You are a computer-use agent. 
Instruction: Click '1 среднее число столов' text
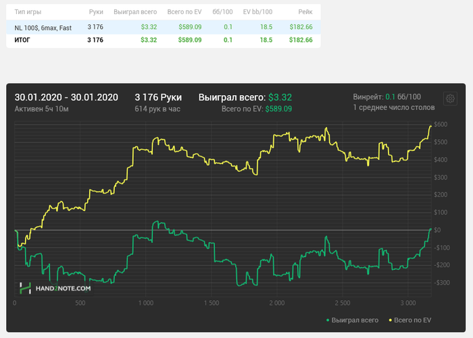coord(394,107)
